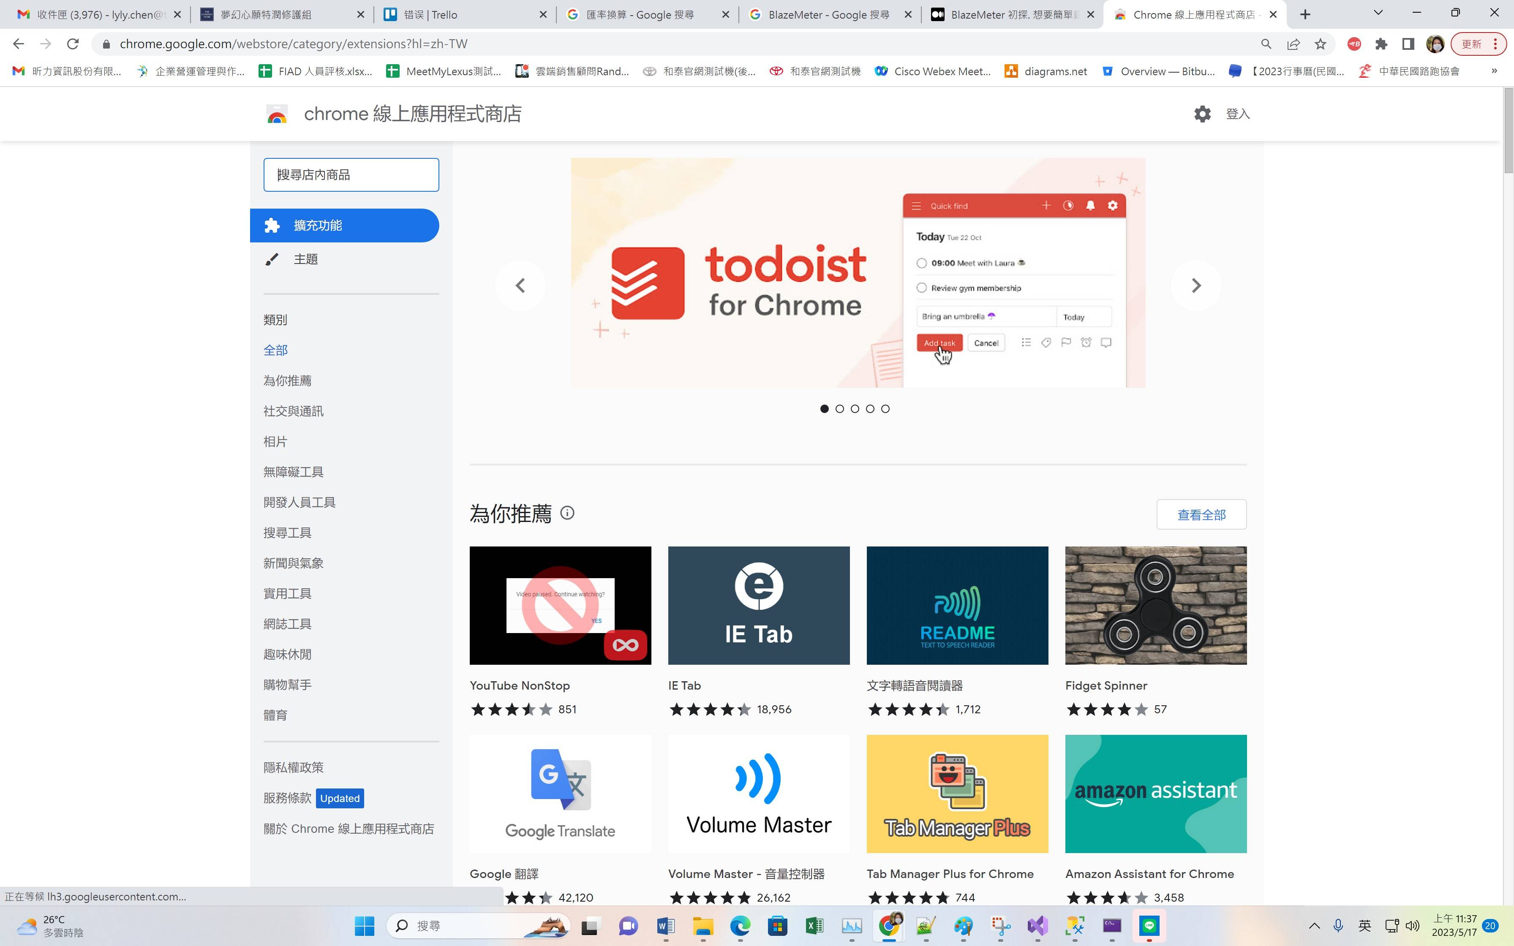Open File Explorer from the taskbar
The width and height of the screenshot is (1514, 946).
click(x=703, y=925)
